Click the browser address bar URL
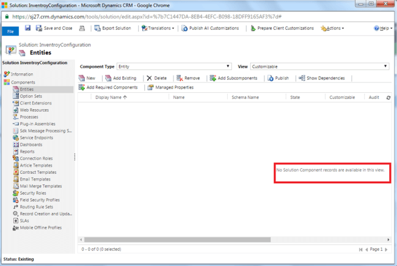This screenshot has height=266, width=397. (147, 16)
